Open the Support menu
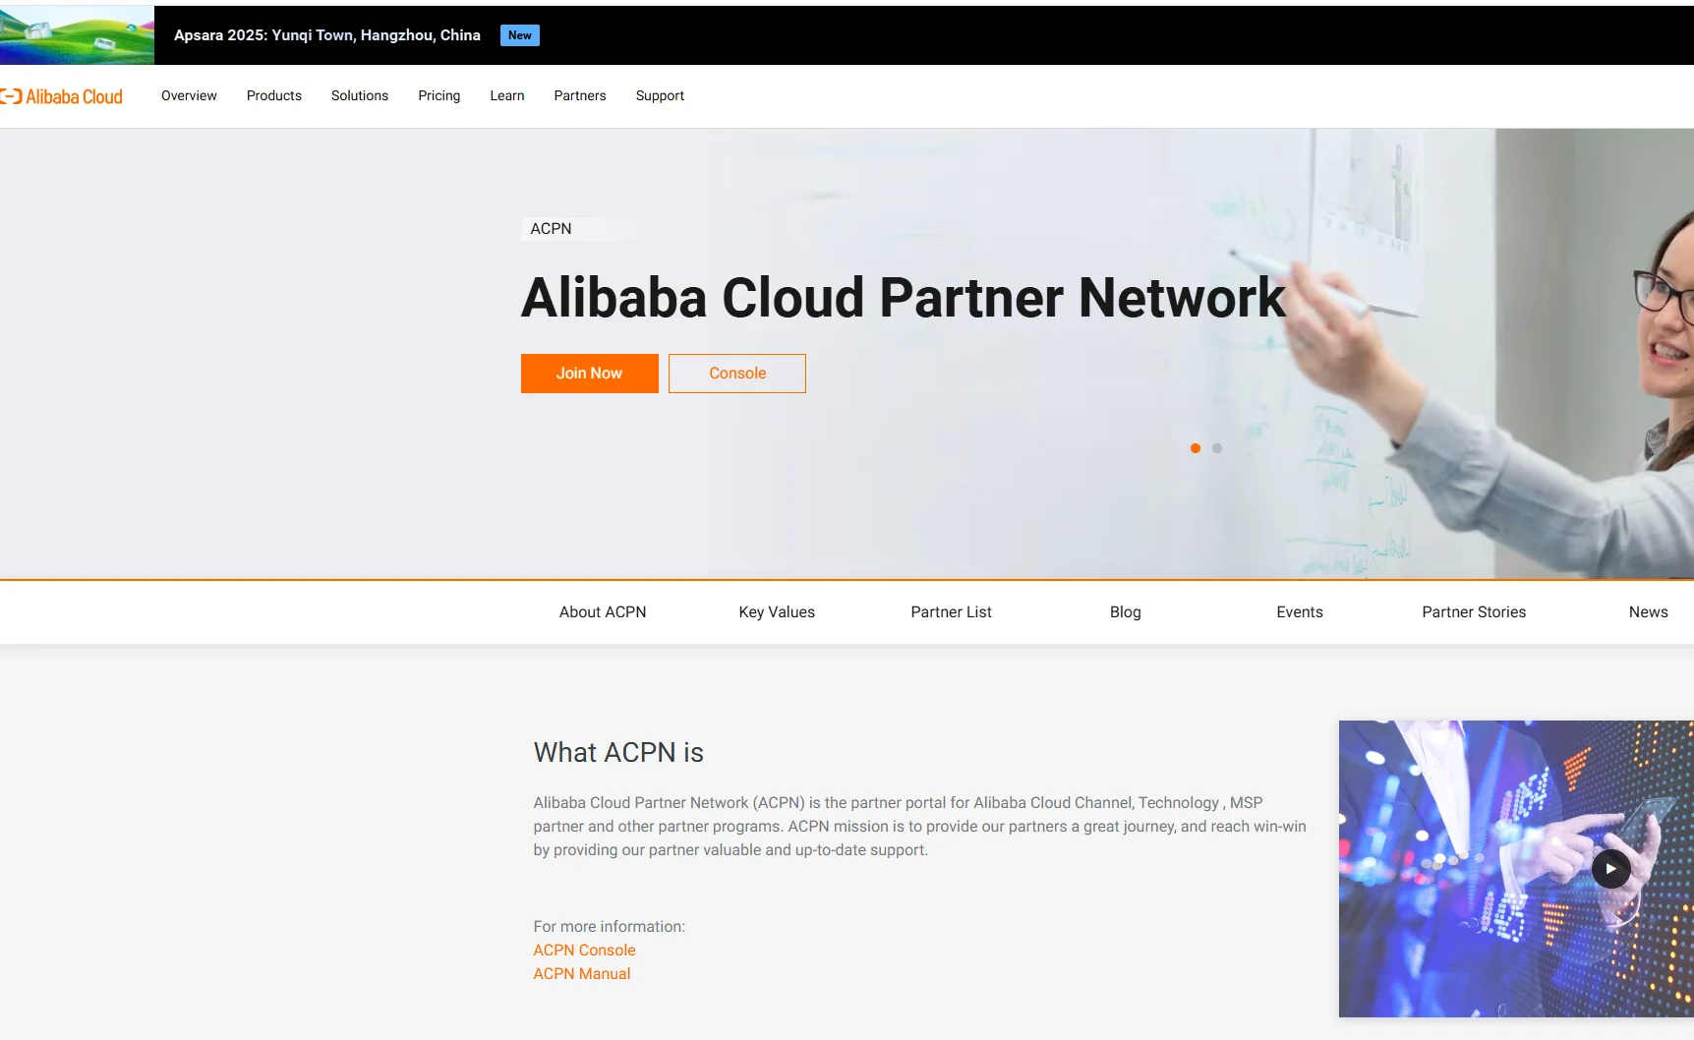The image size is (1694, 1040). point(660,95)
